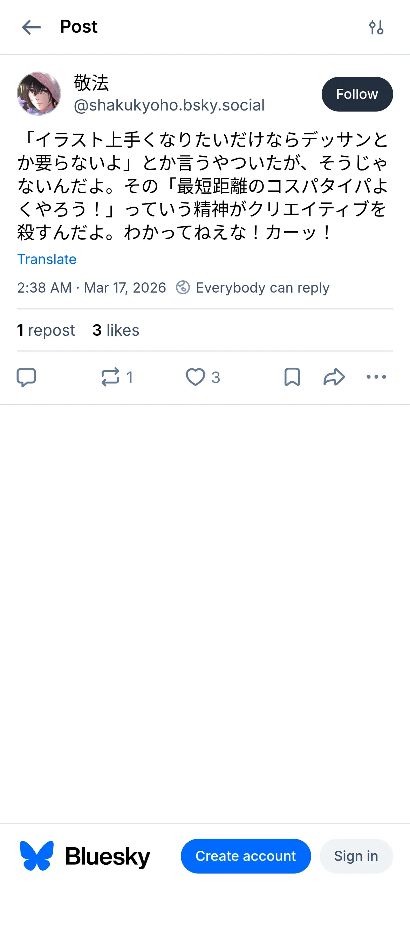The width and height of the screenshot is (410, 943).
Task: Open the three-dot more options menu
Action: click(x=376, y=377)
